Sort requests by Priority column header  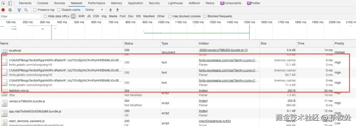345,43
